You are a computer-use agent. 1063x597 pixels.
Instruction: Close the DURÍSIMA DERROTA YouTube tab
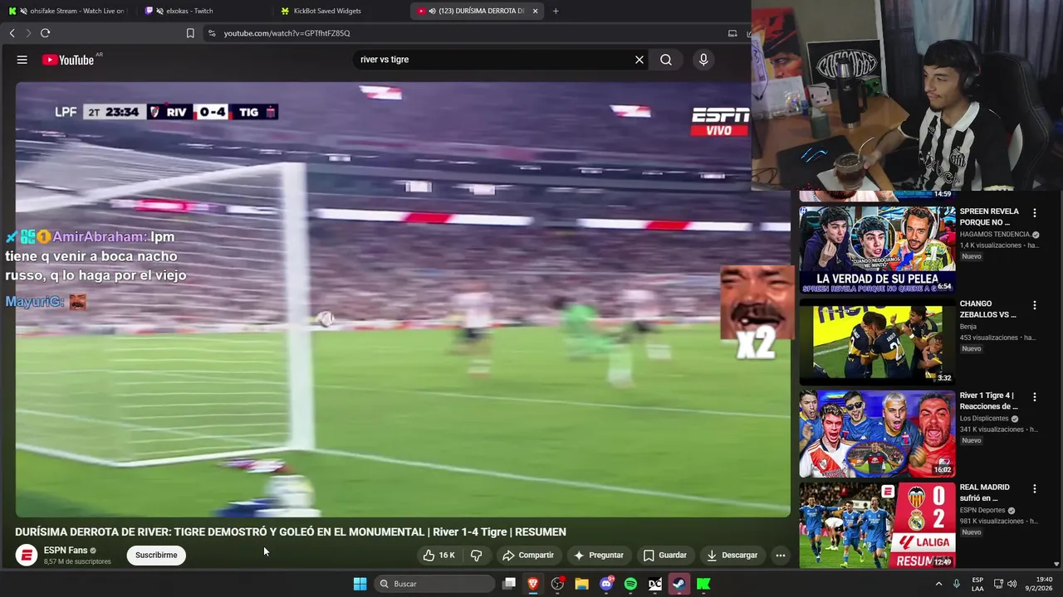click(x=535, y=11)
